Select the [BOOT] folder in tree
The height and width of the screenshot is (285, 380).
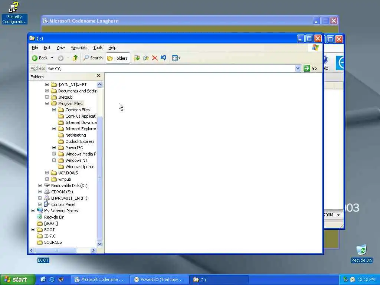point(51,223)
